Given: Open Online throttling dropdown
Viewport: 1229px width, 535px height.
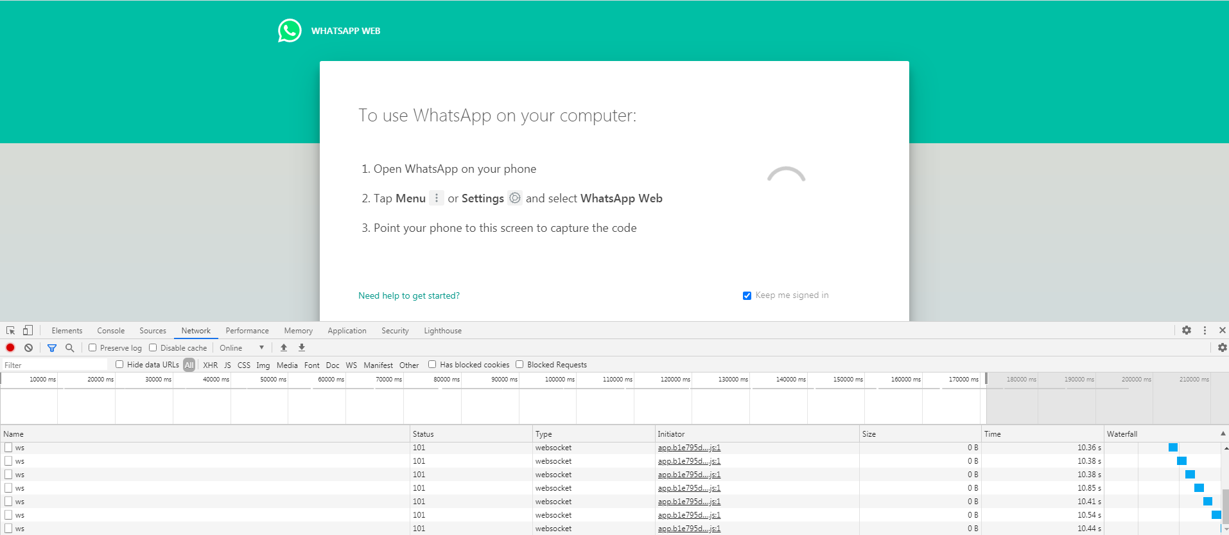Looking at the screenshot, I should coord(241,347).
